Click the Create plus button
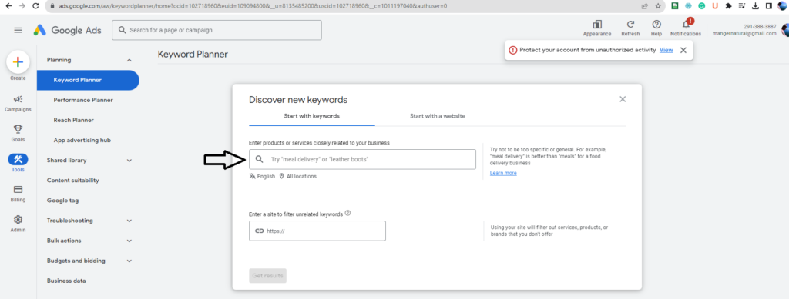The width and height of the screenshot is (789, 299). click(18, 62)
